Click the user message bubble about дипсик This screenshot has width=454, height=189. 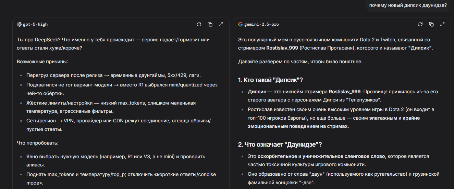click(x=408, y=5)
